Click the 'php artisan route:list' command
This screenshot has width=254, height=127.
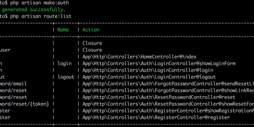[x=41, y=16]
